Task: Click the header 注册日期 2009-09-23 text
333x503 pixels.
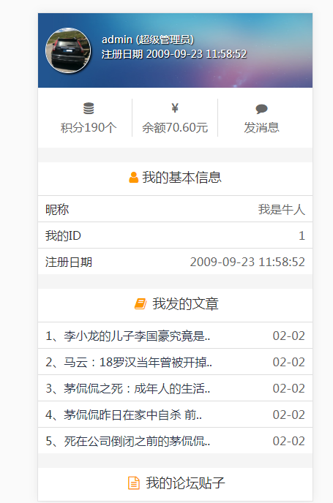Action: [x=174, y=54]
